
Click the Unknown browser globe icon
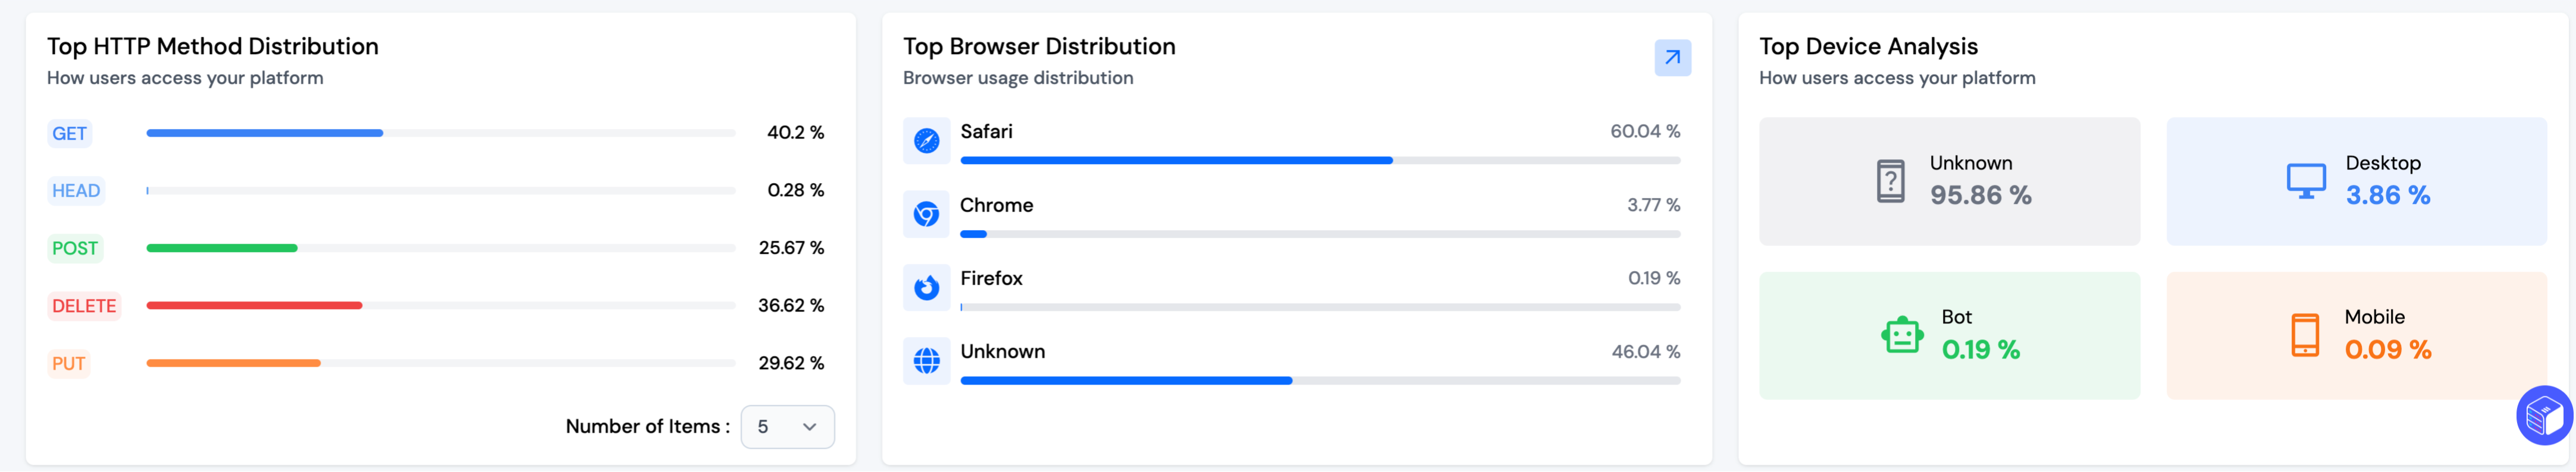(926, 361)
